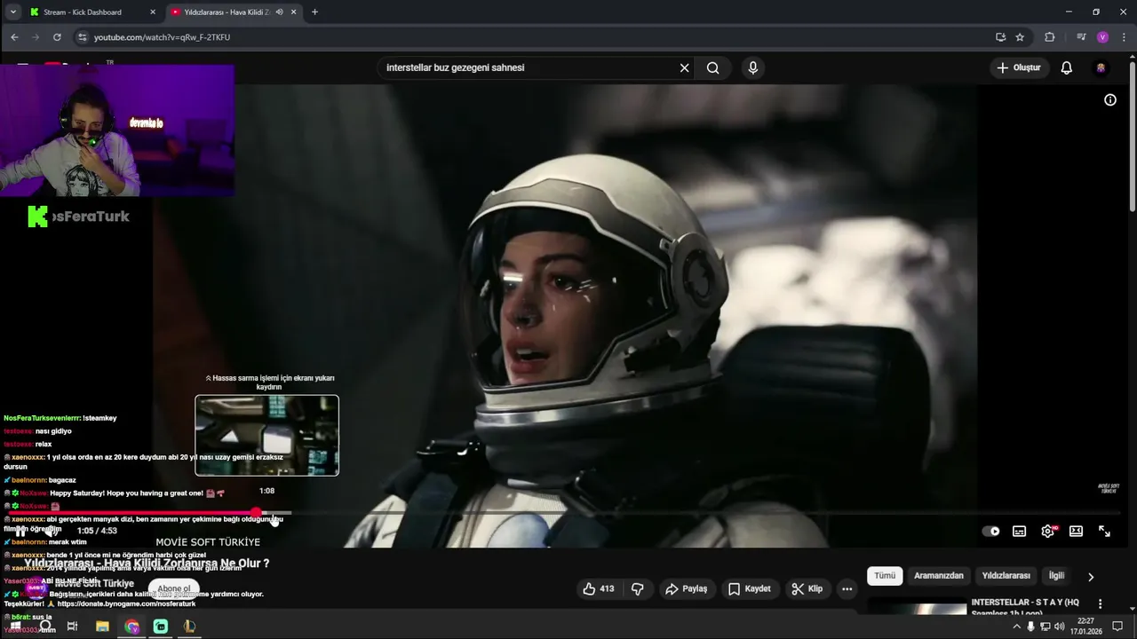This screenshot has height=639, width=1137.
Task: Show more filter chips with right arrow
Action: coord(1091,576)
